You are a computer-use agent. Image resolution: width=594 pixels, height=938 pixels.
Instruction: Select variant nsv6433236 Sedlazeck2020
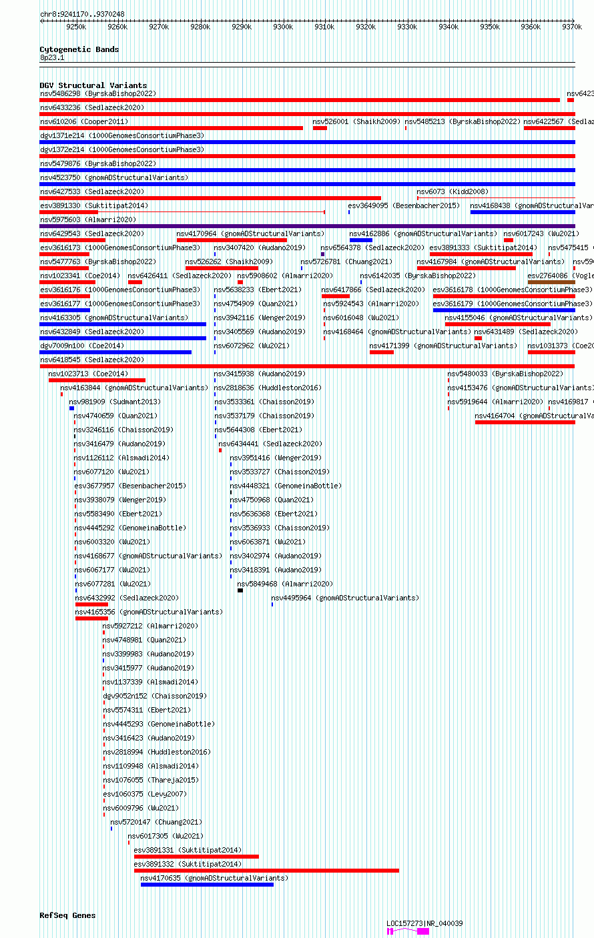[92, 107]
